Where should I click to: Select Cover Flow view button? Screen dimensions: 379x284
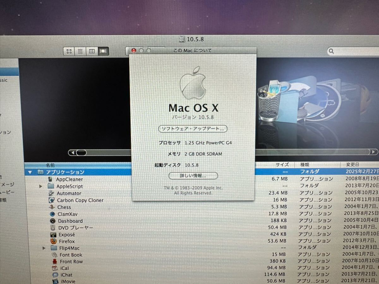(x=103, y=51)
